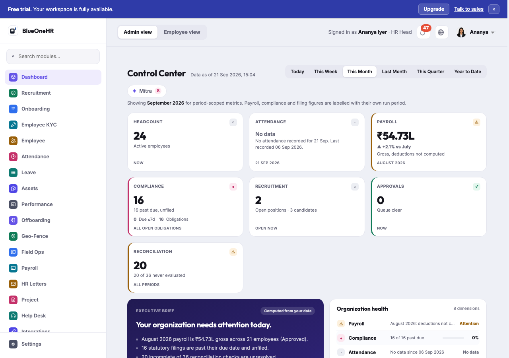Click the Payroll card warning icon
This screenshot has width=509, height=358.
point(476,122)
